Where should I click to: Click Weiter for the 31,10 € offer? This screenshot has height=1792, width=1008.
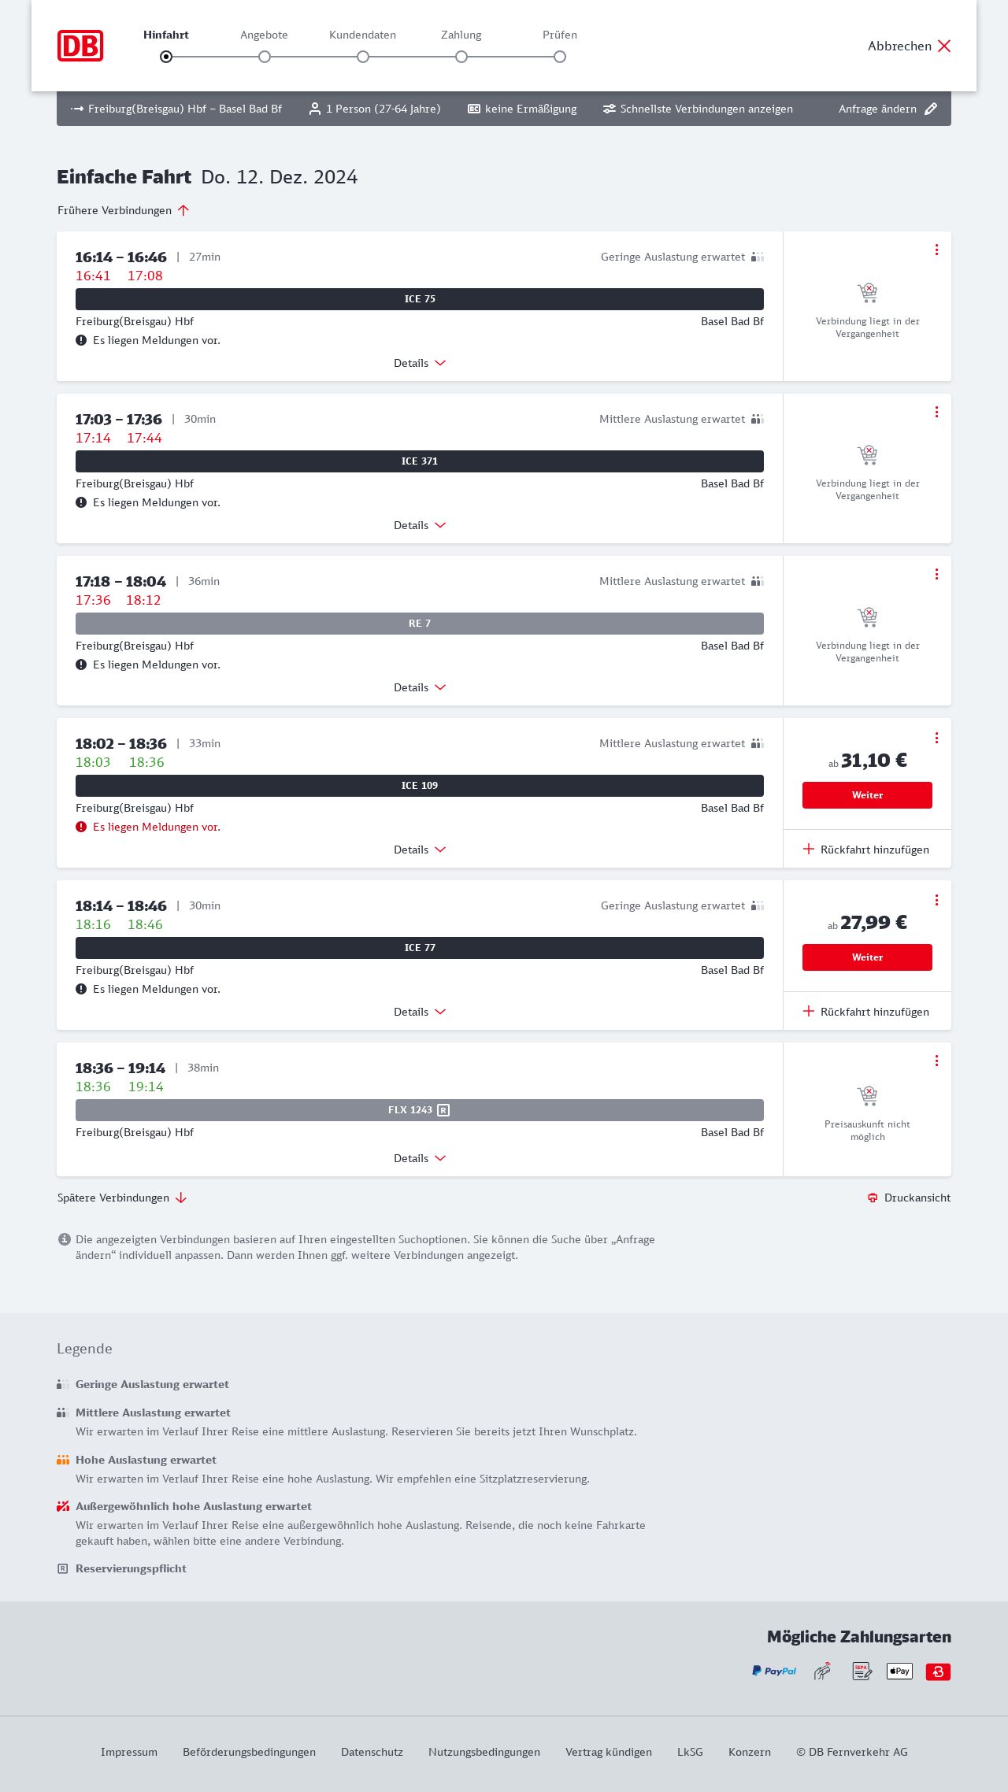tap(867, 795)
